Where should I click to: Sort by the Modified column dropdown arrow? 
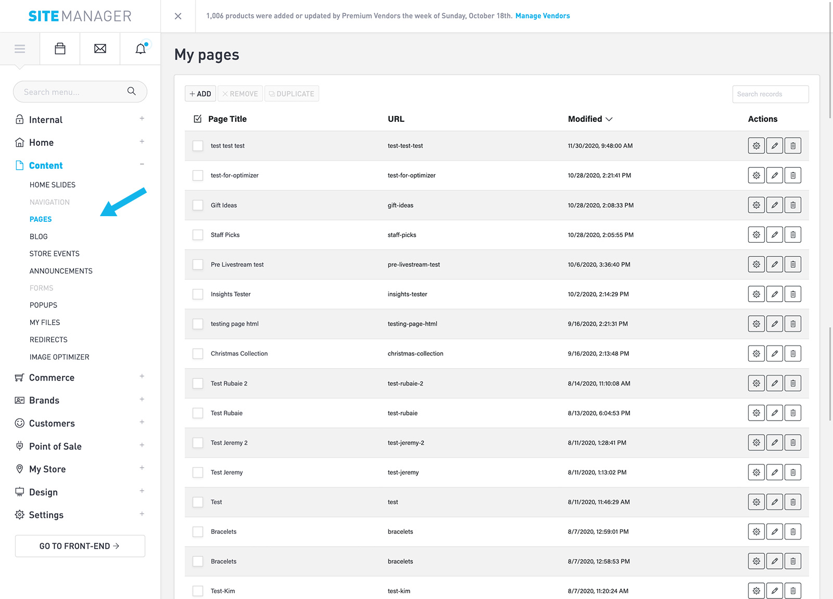[609, 119]
